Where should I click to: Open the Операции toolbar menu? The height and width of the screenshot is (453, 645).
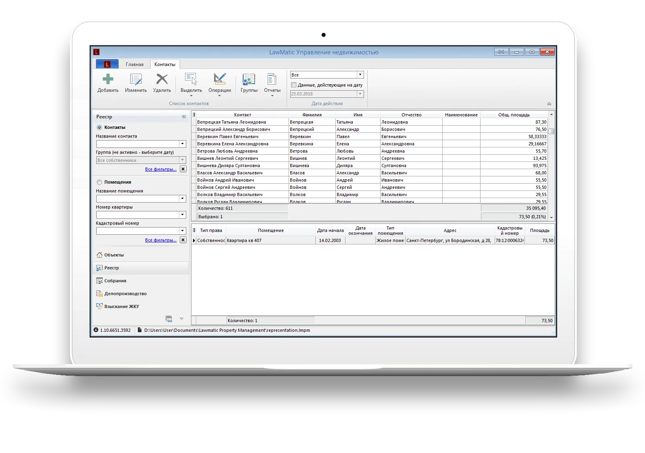click(x=220, y=84)
